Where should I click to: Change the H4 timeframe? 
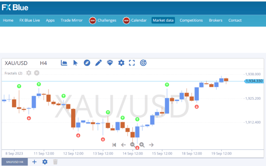[43, 63]
